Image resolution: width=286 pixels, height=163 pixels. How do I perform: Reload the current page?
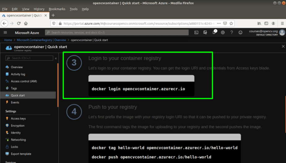pyautogui.click(x=19, y=23)
